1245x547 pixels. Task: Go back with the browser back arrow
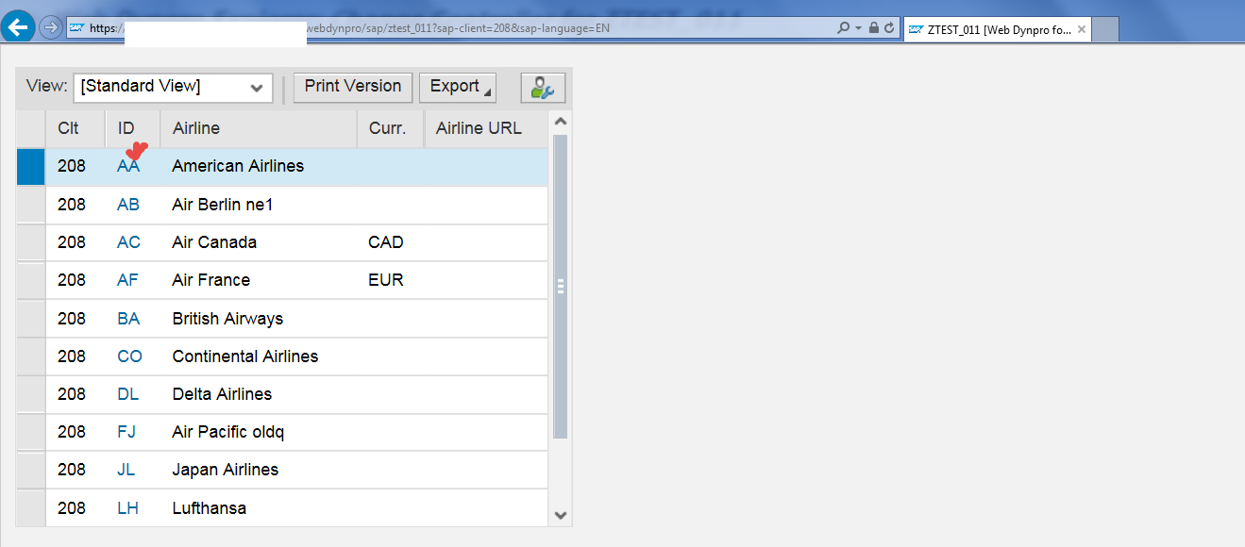(20, 27)
